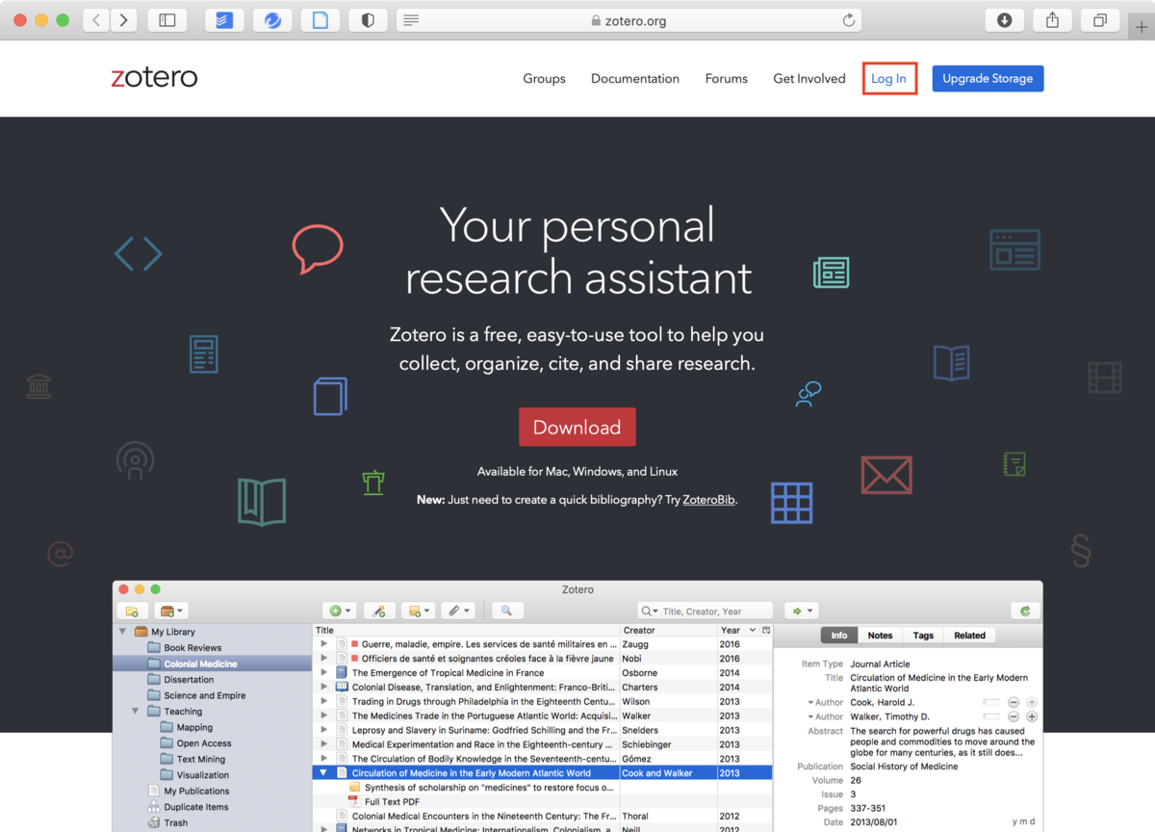
Task: Show Safari downloads
Action: point(1005,20)
